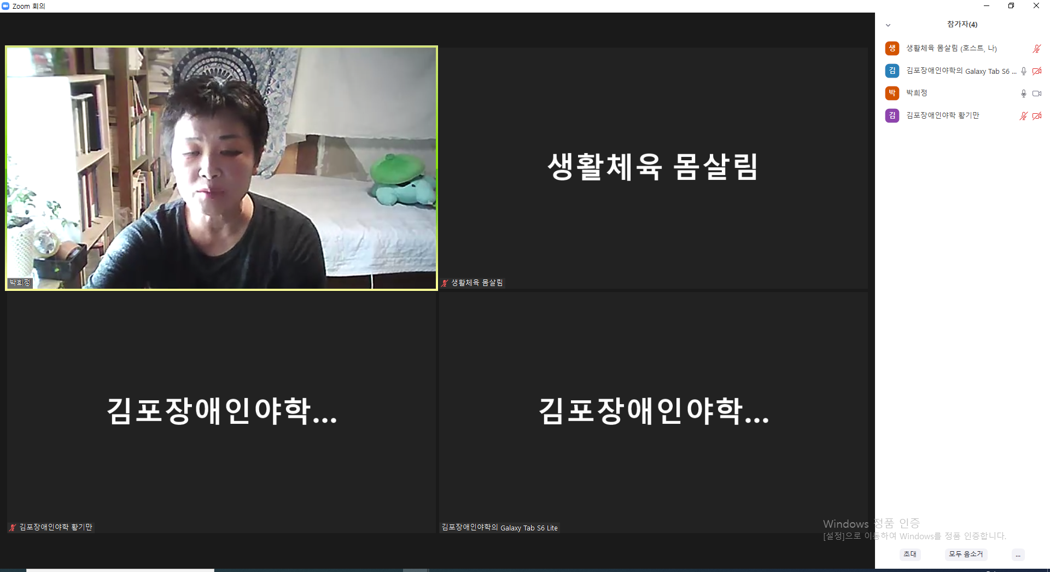The height and width of the screenshot is (572, 1050).
Task: Click the purple 김 avatar for 황기만
Action: click(x=892, y=115)
